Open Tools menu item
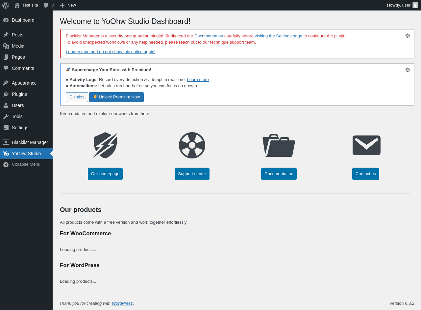The image size is (421, 310). point(26,116)
